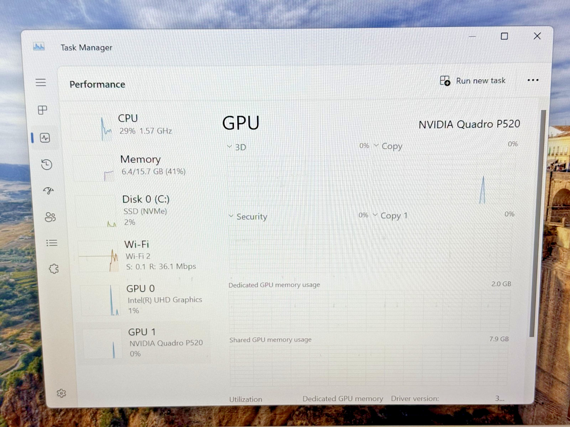Click the Wi-Fi mini graph thumbnail
Image resolution: width=570 pixels, height=427 pixels.
[98, 256]
